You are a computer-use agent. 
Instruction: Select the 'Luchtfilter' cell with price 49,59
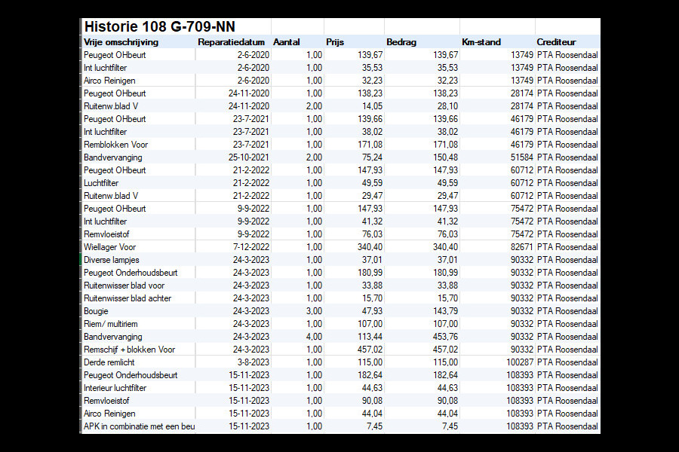pos(101,183)
